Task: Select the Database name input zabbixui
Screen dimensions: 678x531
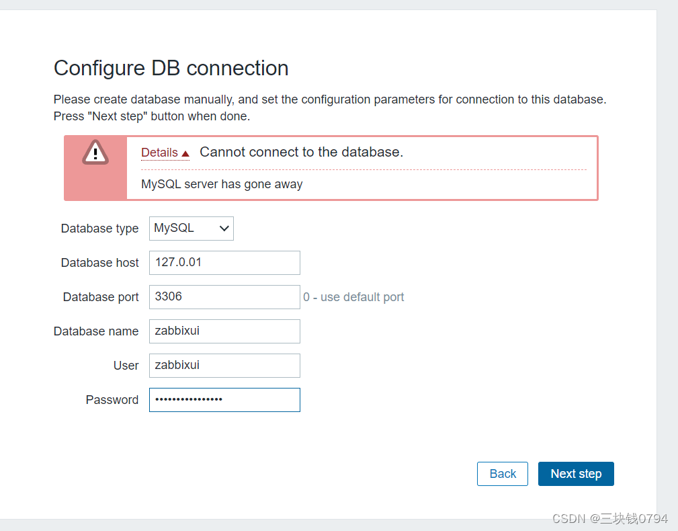Action: pyautogui.click(x=224, y=331)
